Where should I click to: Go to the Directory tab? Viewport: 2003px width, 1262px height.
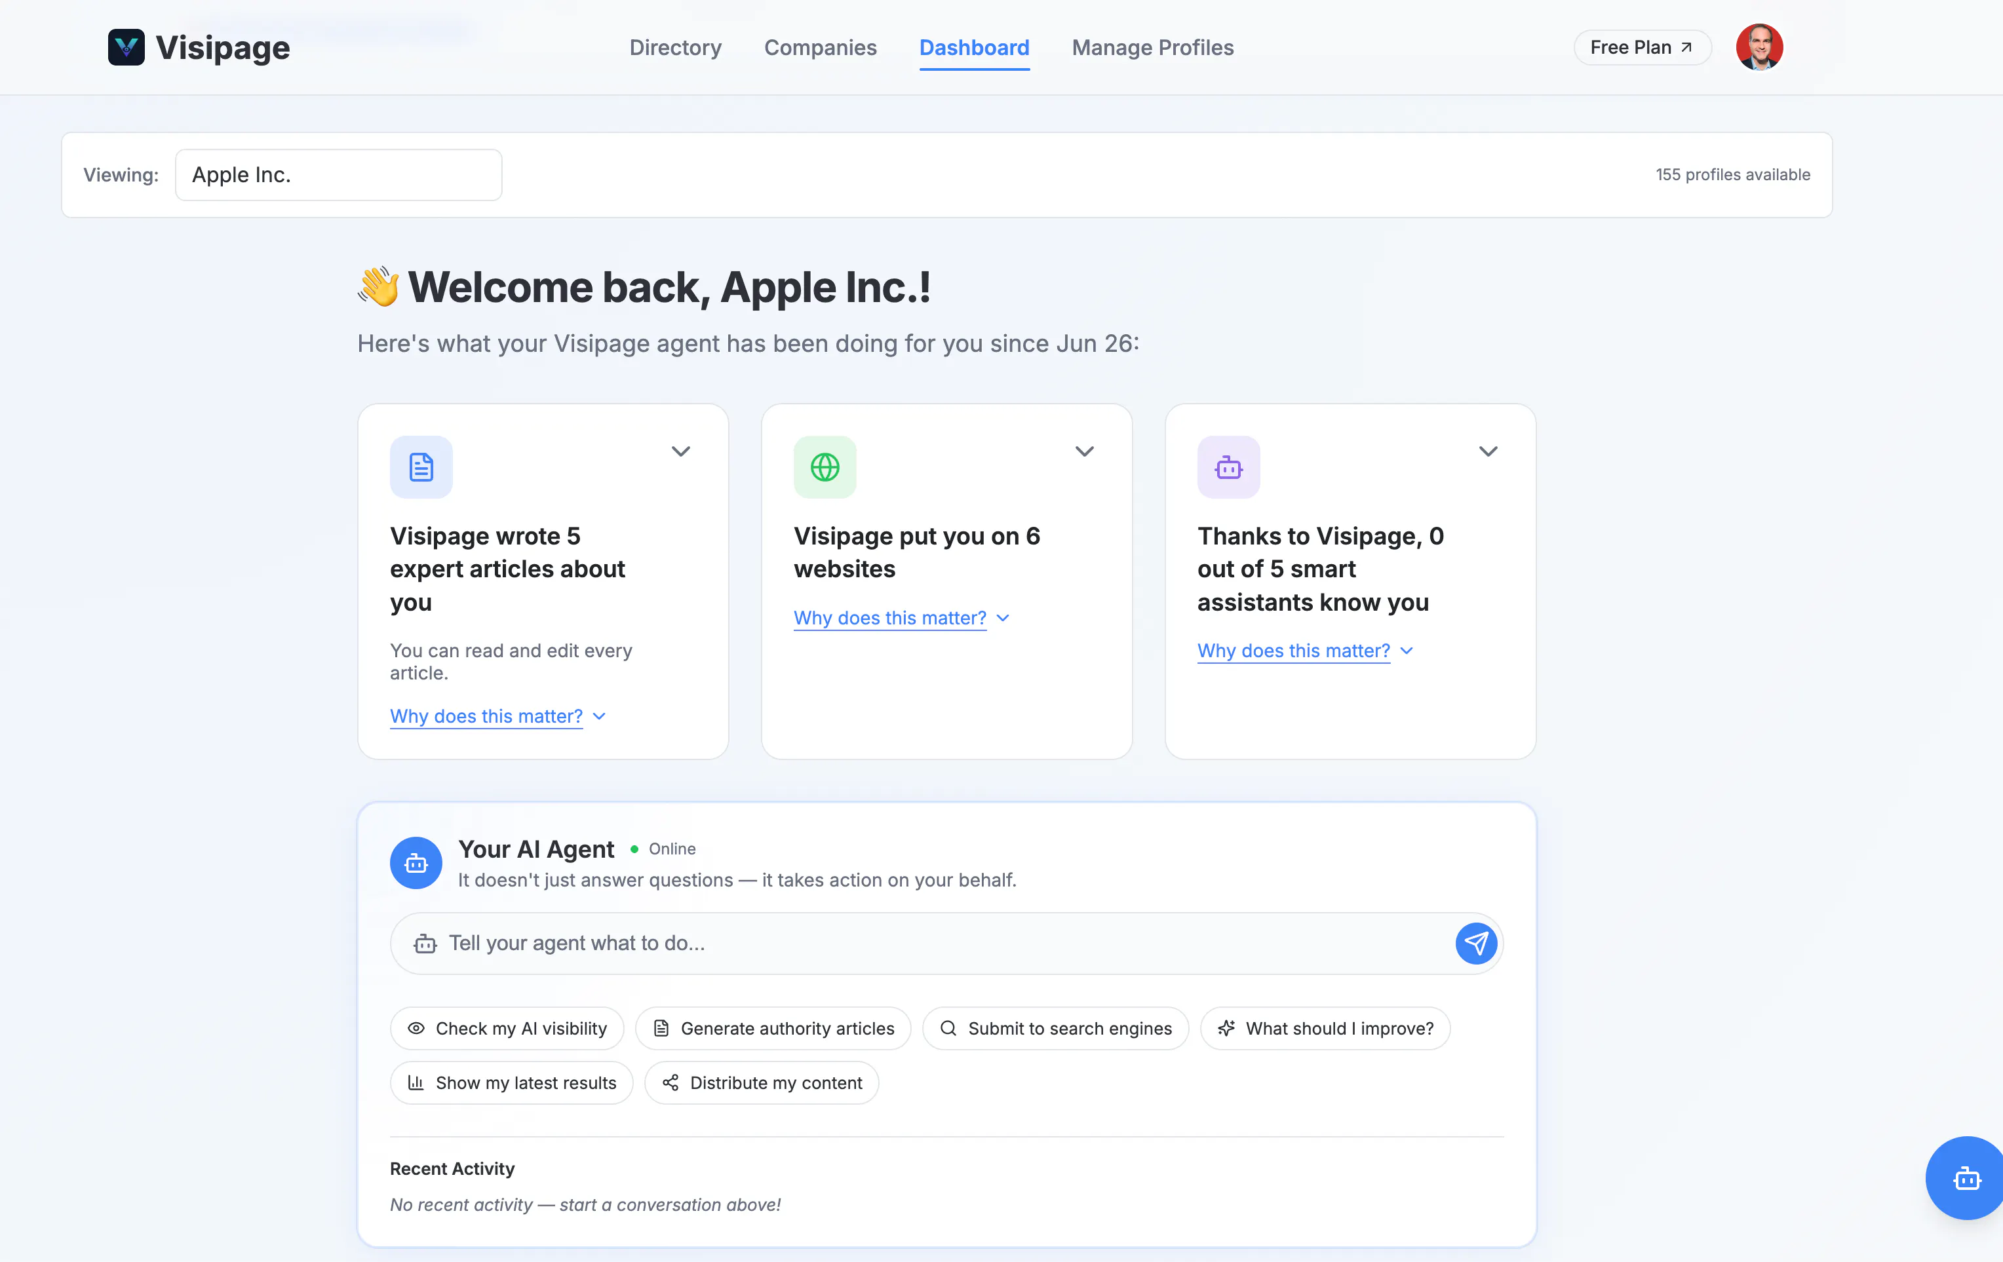tap(676, 47)
